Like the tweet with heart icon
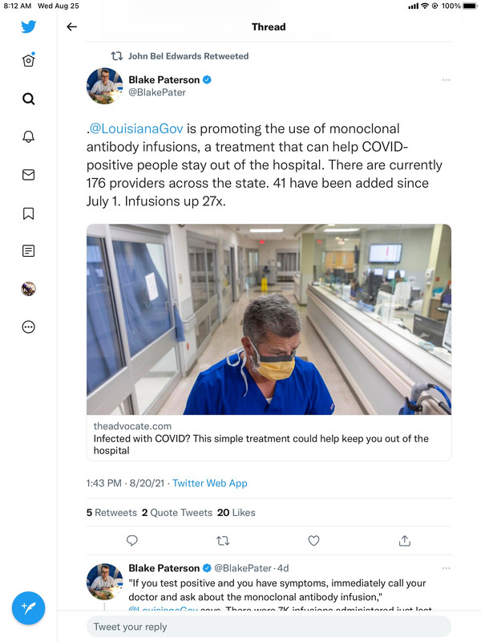 (x=314, y=540)
